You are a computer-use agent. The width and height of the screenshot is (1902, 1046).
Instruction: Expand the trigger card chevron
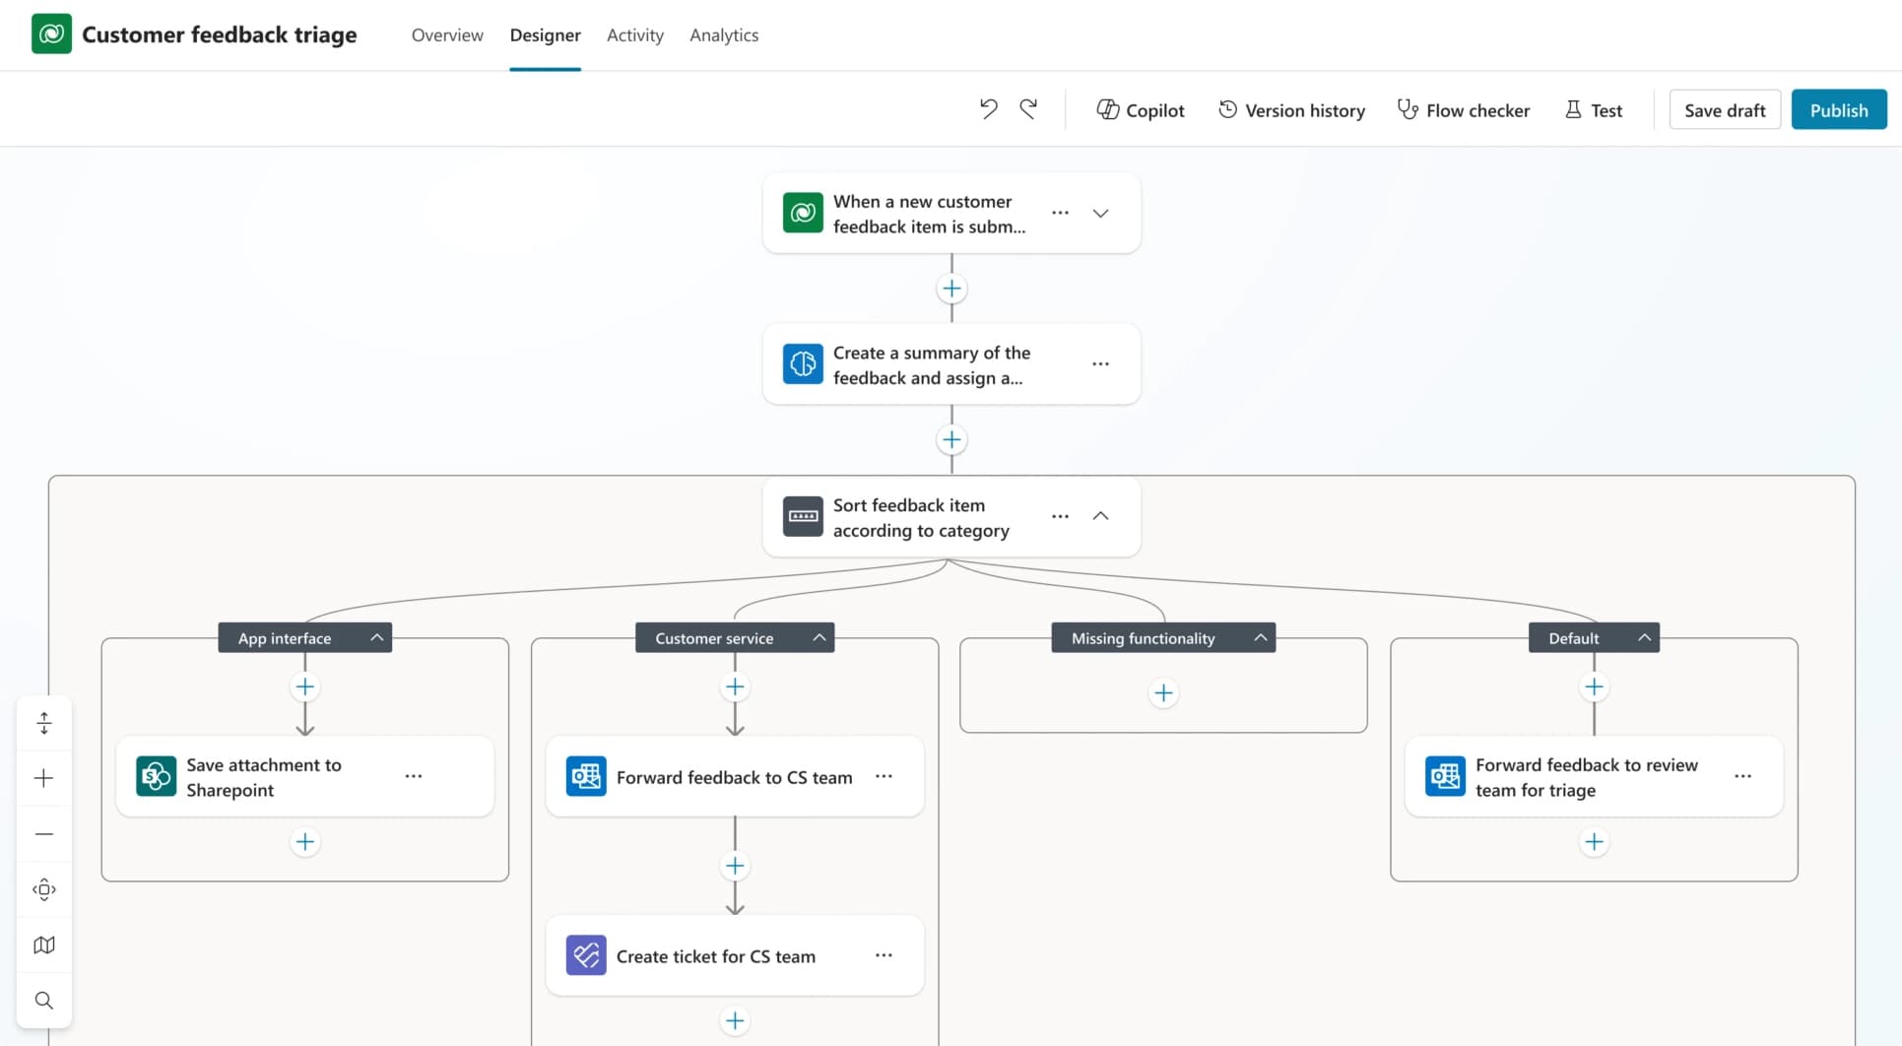click(x=1100, y=213)
